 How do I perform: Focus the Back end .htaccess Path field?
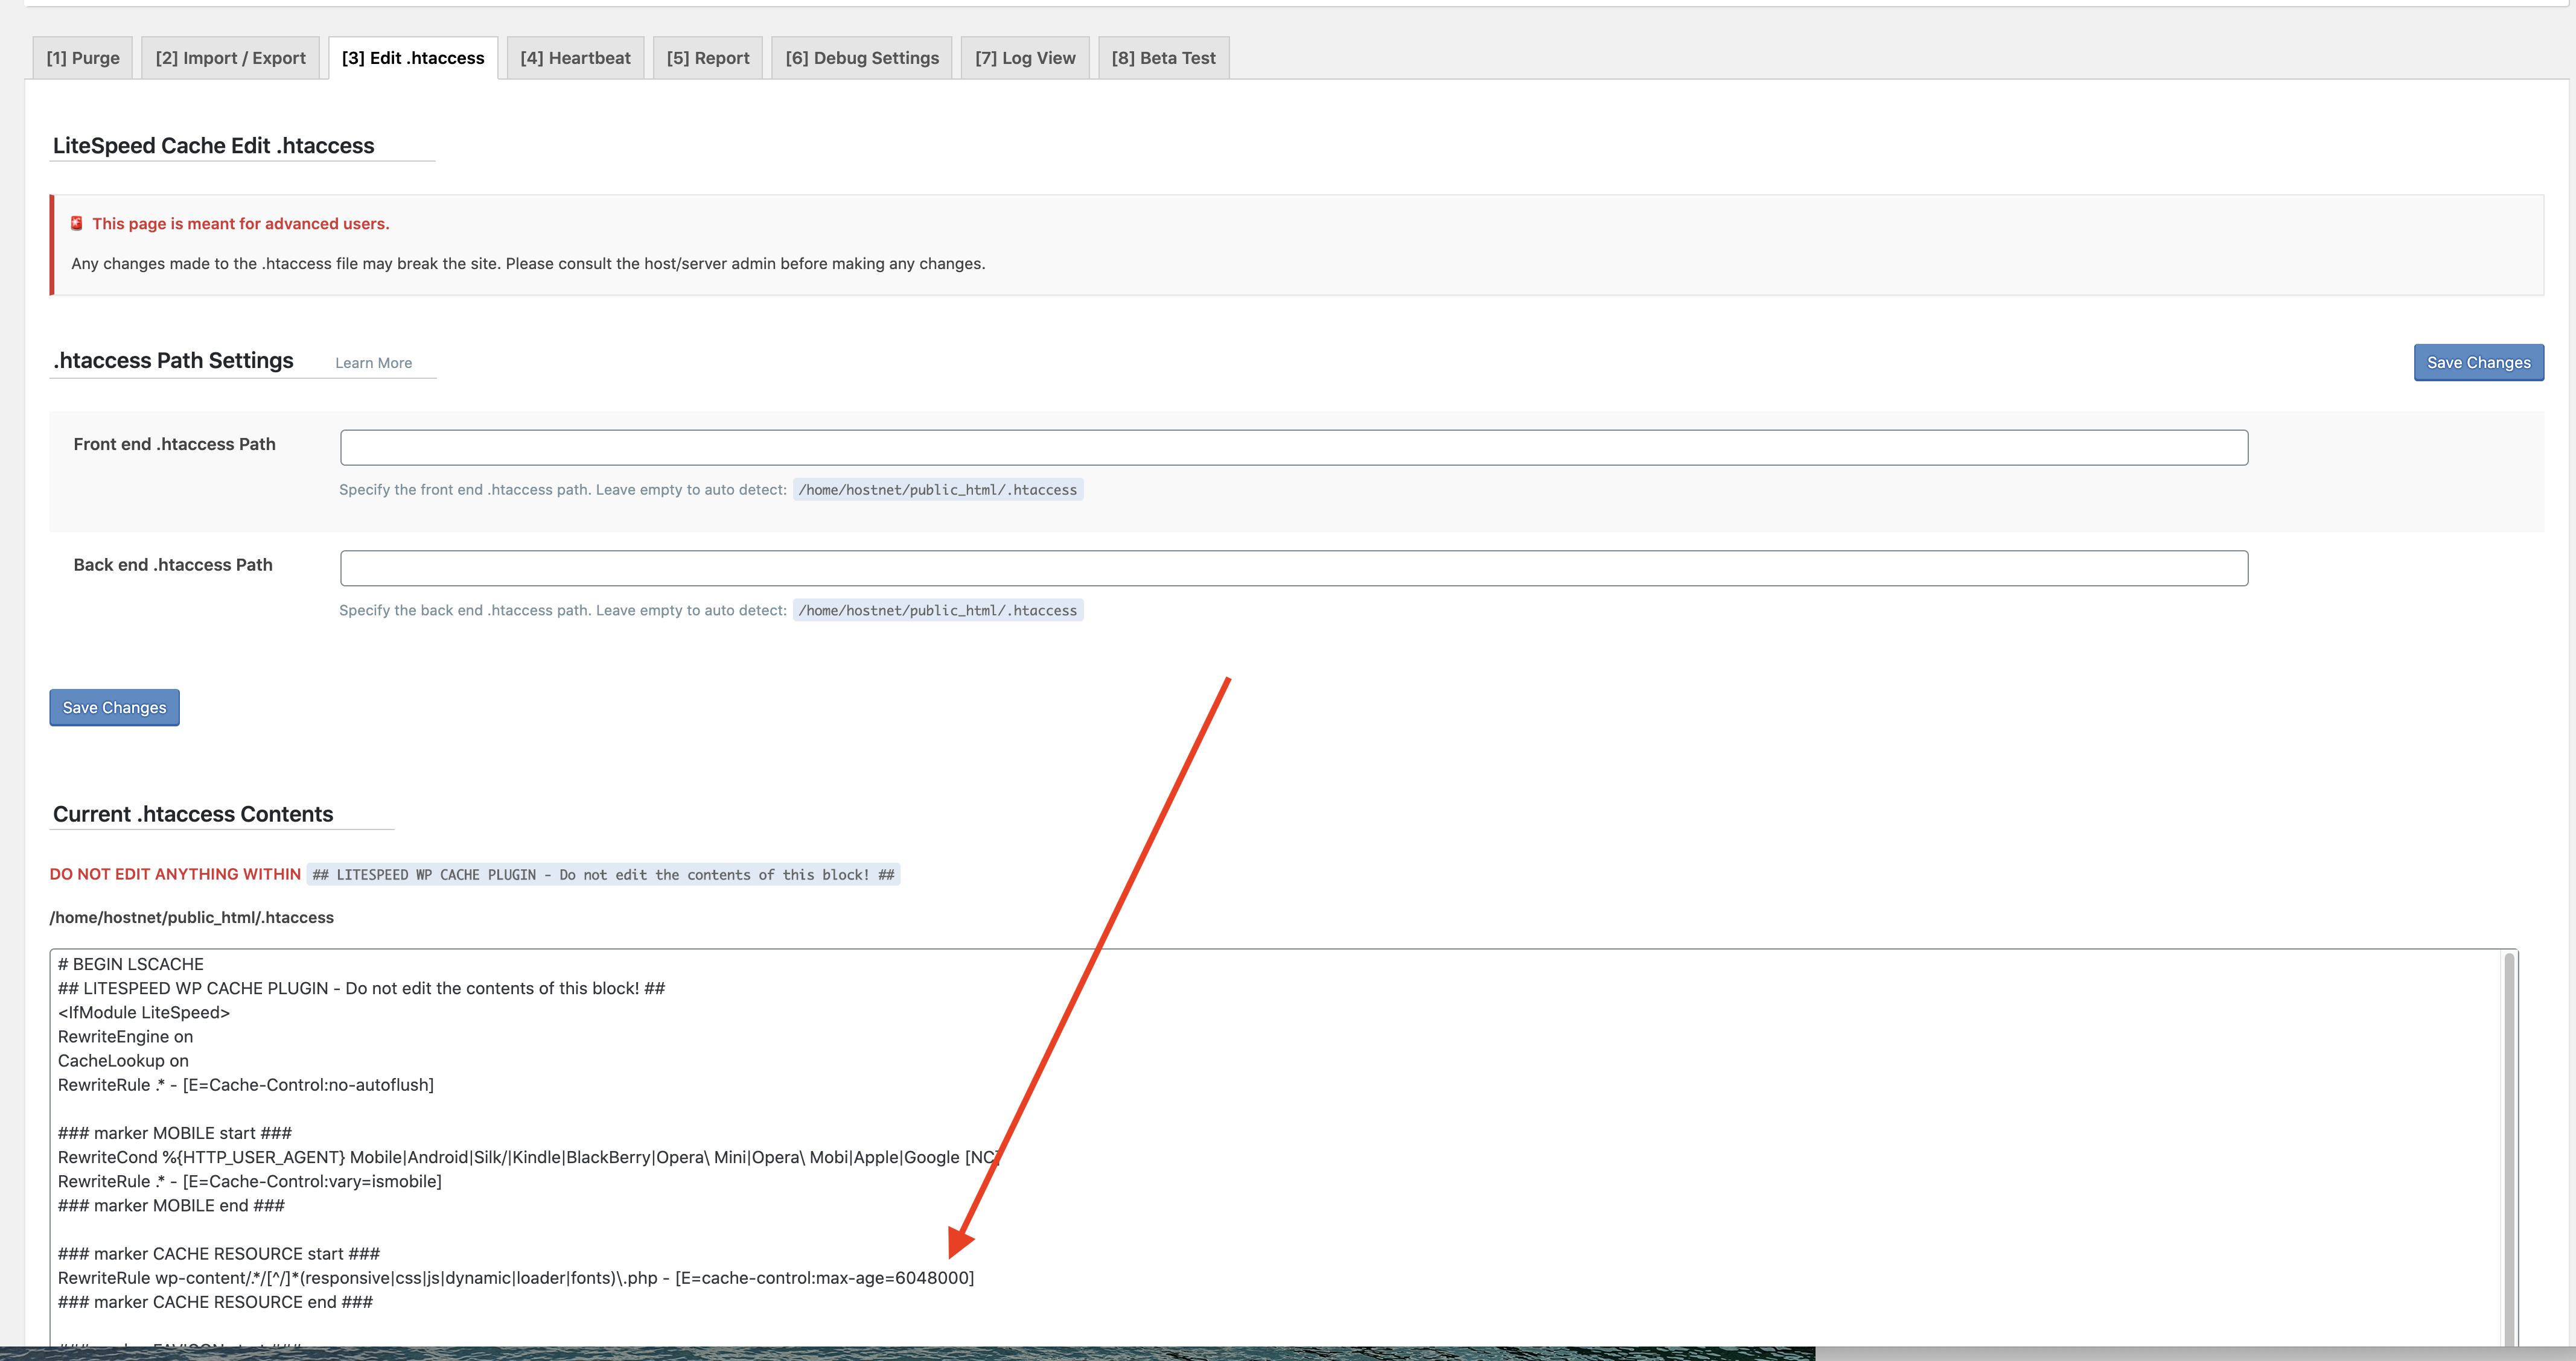tap(1293, 568)
